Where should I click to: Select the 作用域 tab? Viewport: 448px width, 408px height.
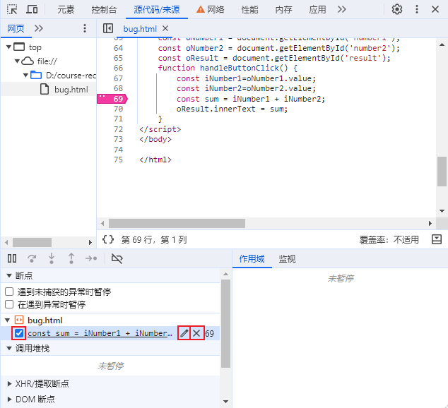(252, 259)
